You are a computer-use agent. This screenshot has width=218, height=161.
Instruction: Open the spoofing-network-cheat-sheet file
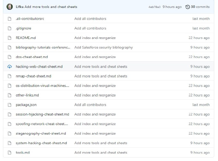point(42,124)
